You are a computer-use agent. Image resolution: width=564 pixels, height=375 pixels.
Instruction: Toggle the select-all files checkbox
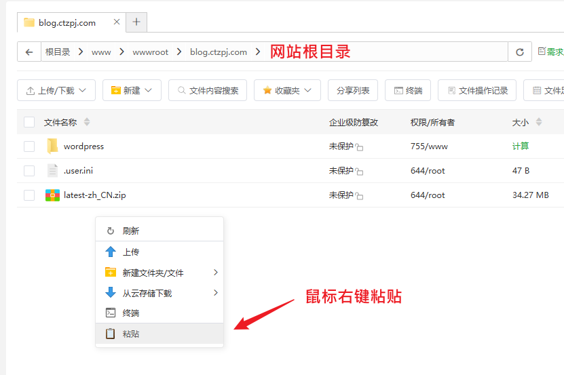coord(29,122)
